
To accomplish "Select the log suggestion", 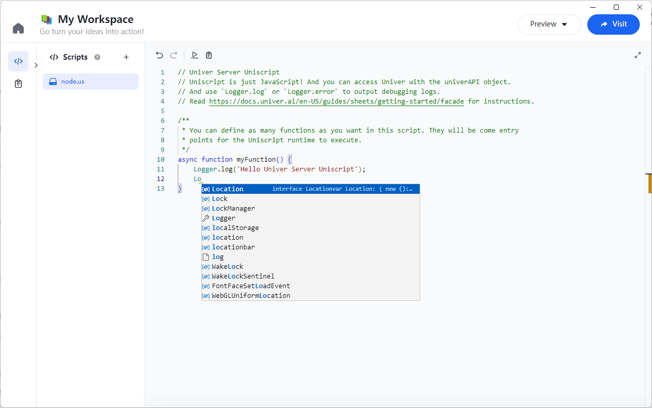I will 311,257.
